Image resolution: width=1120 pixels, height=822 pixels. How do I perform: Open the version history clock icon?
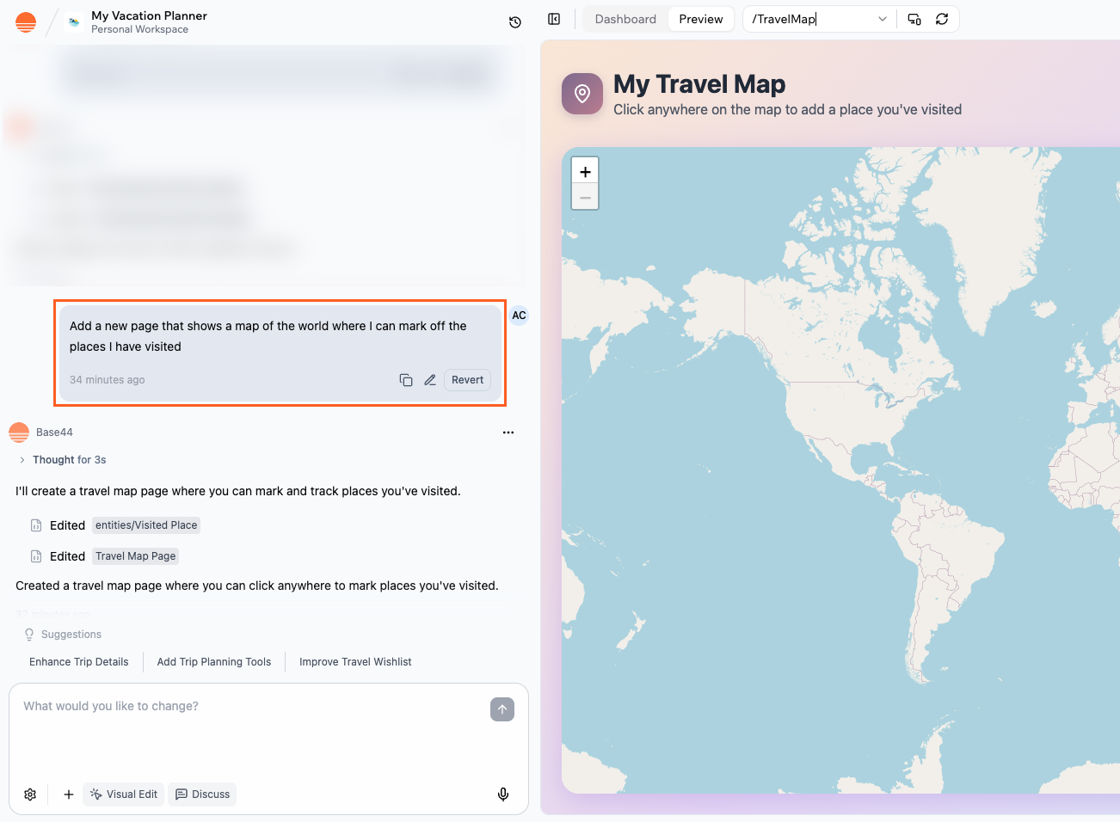514,21
